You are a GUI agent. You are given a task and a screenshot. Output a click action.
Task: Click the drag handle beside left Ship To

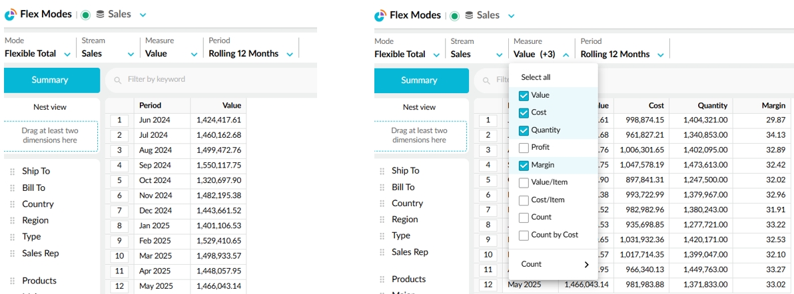point(12,172)
